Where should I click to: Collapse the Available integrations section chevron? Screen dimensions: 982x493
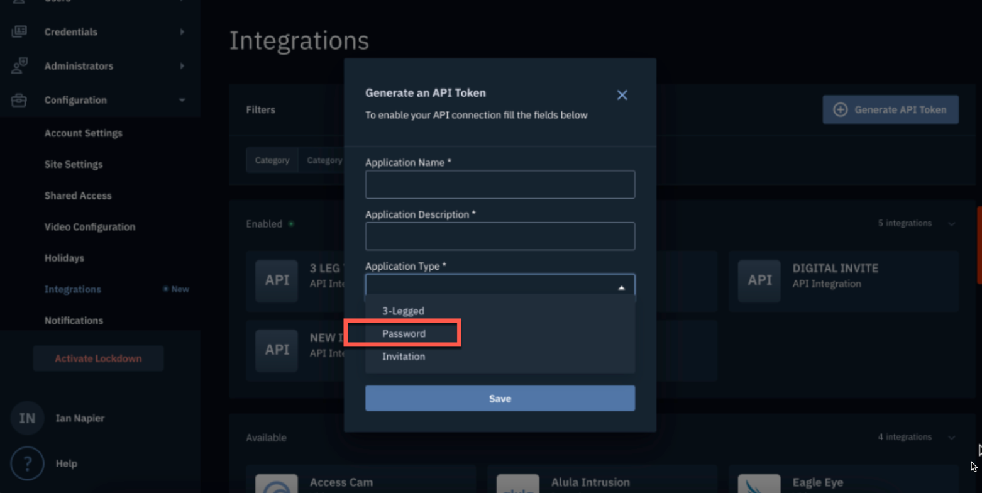tap(952, 437)
